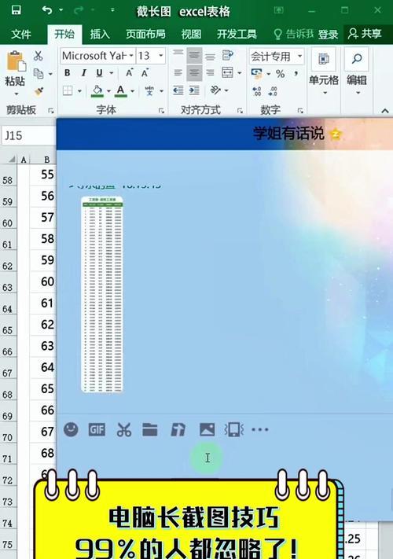Switch to the 视图 ribbon tab

191,35
